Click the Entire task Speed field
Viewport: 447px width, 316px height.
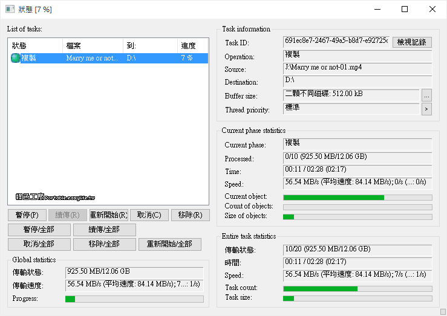[x=357, y=276]
